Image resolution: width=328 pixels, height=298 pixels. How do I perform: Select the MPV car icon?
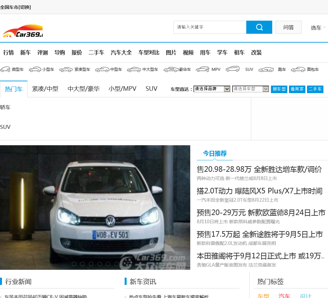point(202,69)
